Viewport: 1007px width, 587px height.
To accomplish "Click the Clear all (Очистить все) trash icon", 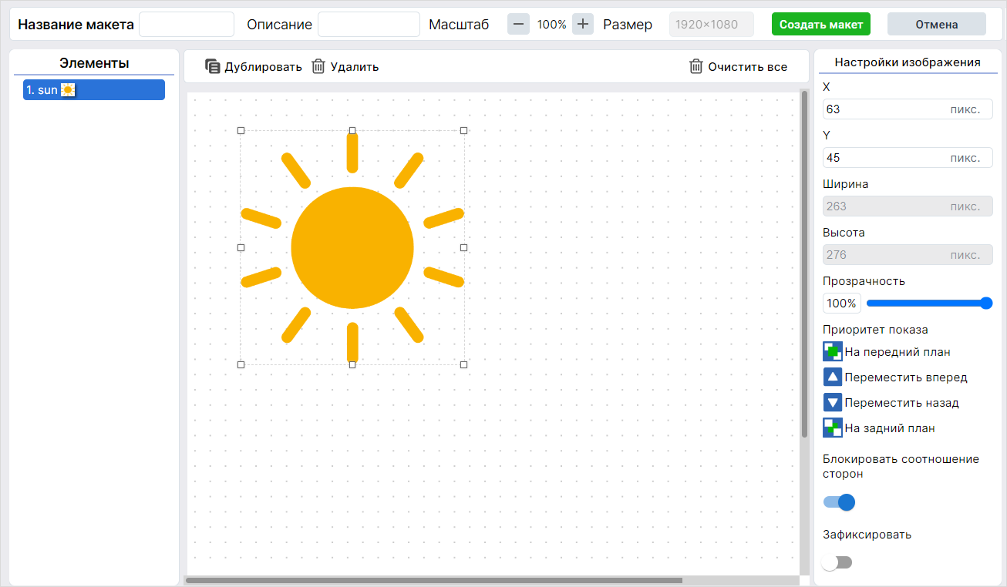I will pyautogui.click(x=696, y=66).
